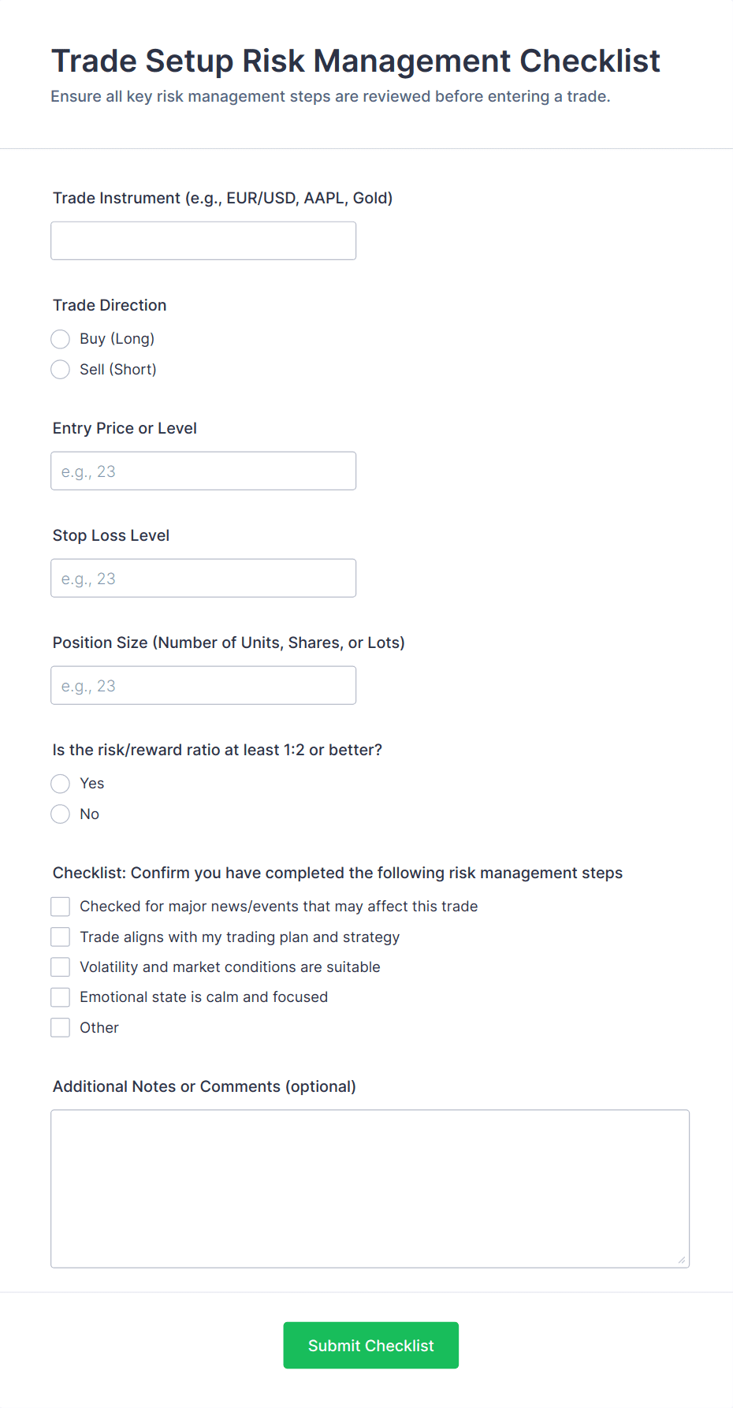This screenshot has width=733, height=1408.
Task: Click inside the Additional Notes text area
Action: pos(370,1183)
